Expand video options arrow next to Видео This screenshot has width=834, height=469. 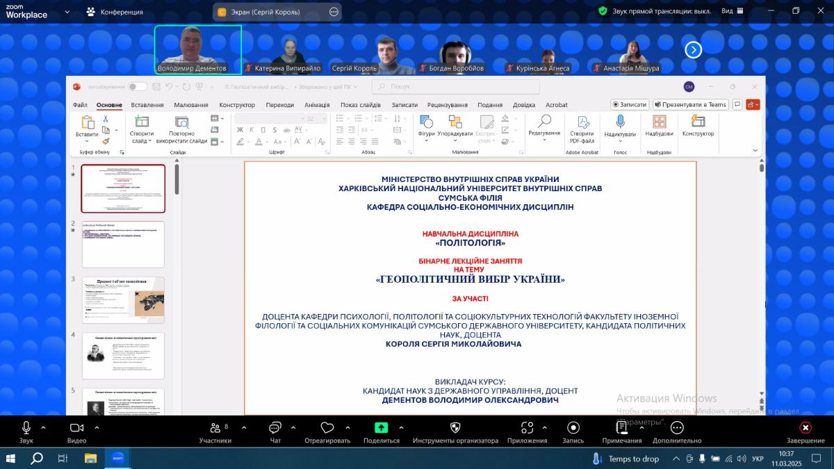97,427
